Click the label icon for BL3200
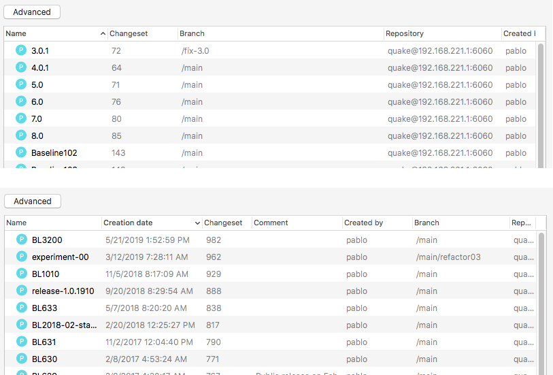 (x=22, y=240)
